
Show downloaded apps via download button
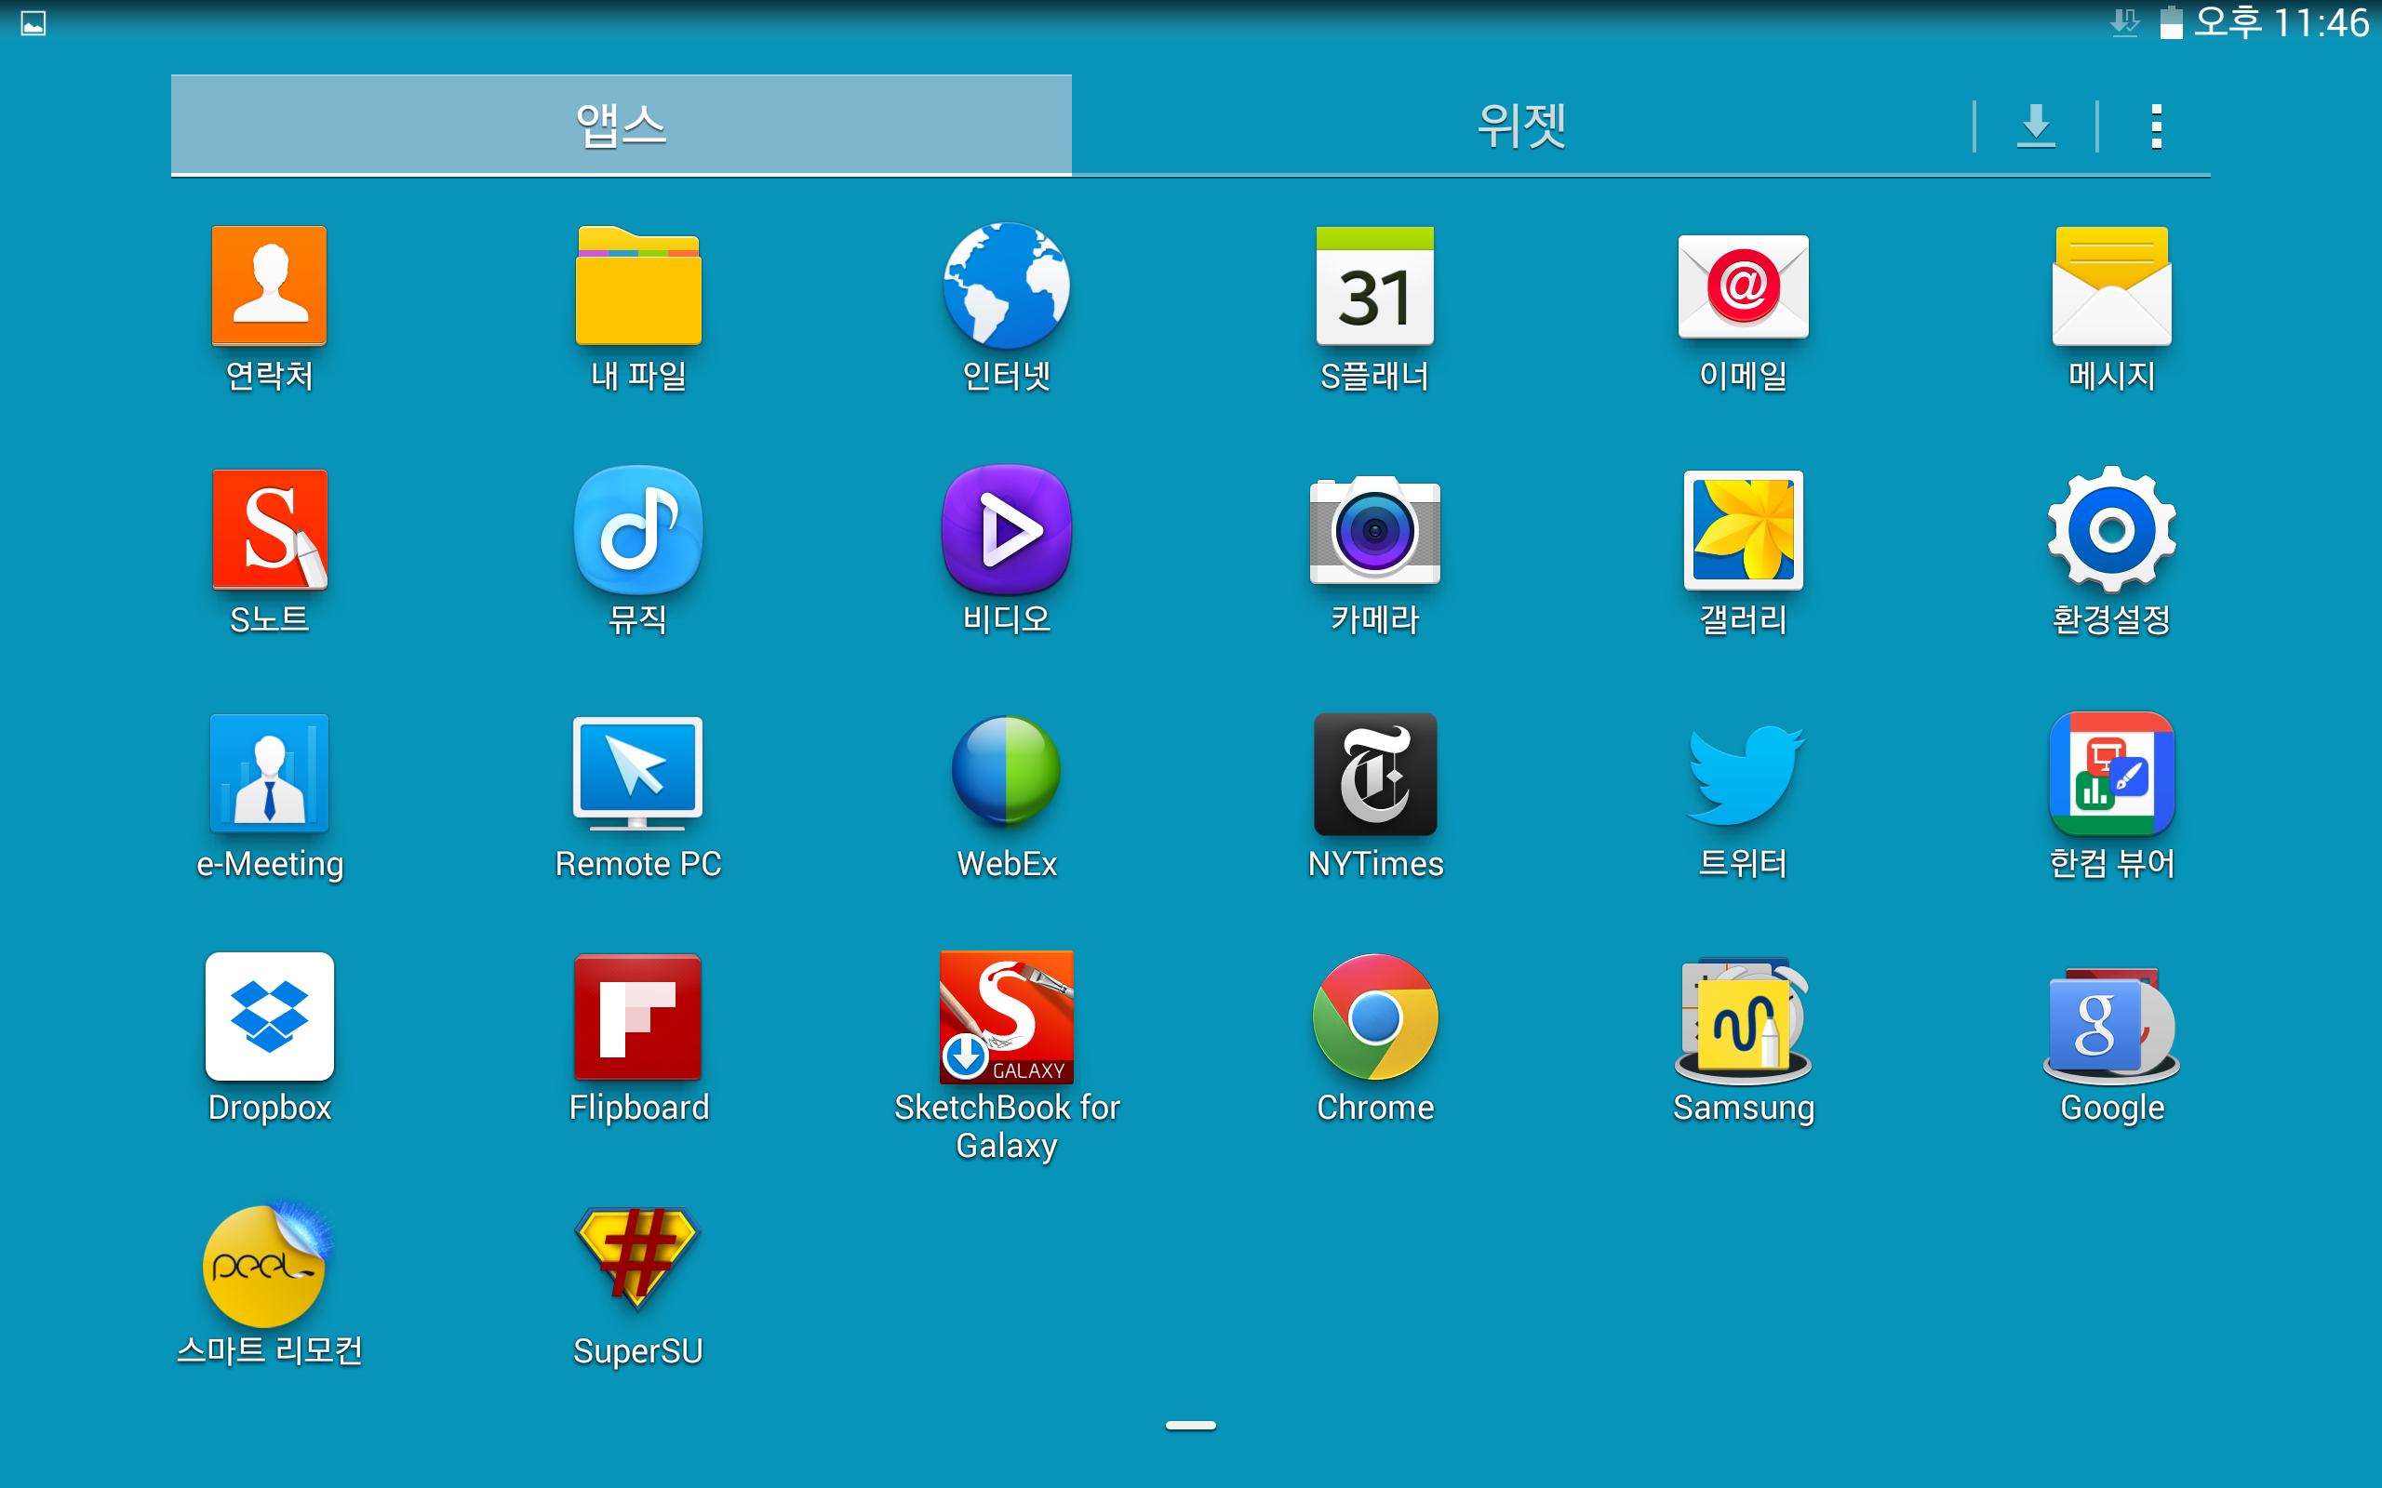pyautogui.click(x=2036, y=126)
